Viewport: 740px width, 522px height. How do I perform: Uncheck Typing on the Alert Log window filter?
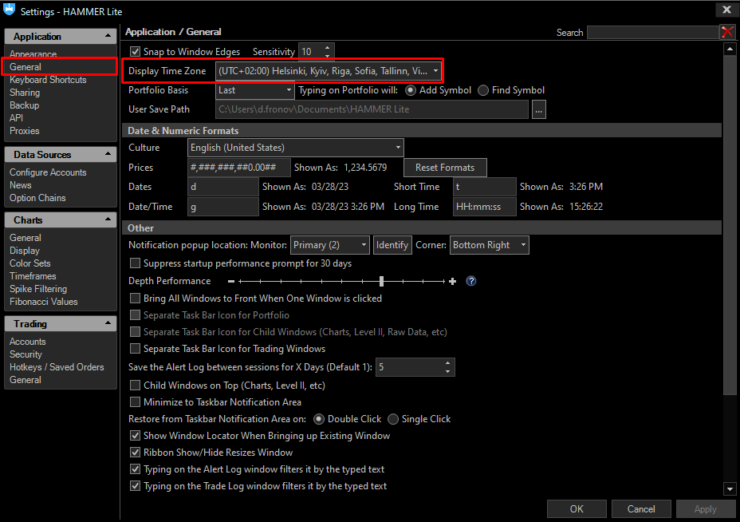tap(135, 469)
